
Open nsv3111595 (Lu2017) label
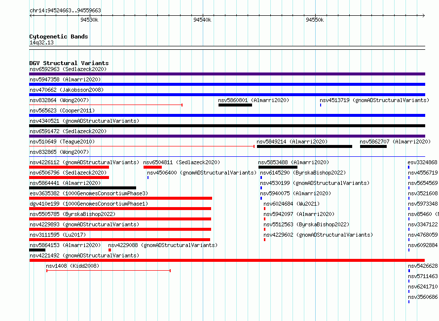(58, 235)
